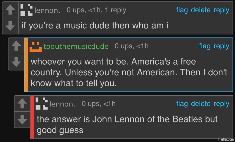Viewport: 235px width, 142px height.
Task: Click lennon's avatar icon on top comment
Action: click(26, 10)
